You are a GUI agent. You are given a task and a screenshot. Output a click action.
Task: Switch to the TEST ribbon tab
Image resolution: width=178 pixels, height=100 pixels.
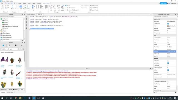(29, 3)
